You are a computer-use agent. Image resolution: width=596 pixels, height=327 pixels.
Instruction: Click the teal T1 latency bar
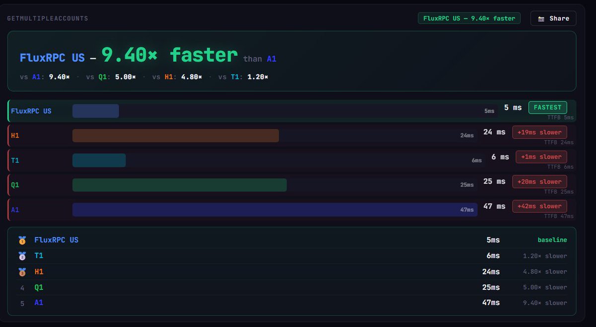[x=99, y=160]
